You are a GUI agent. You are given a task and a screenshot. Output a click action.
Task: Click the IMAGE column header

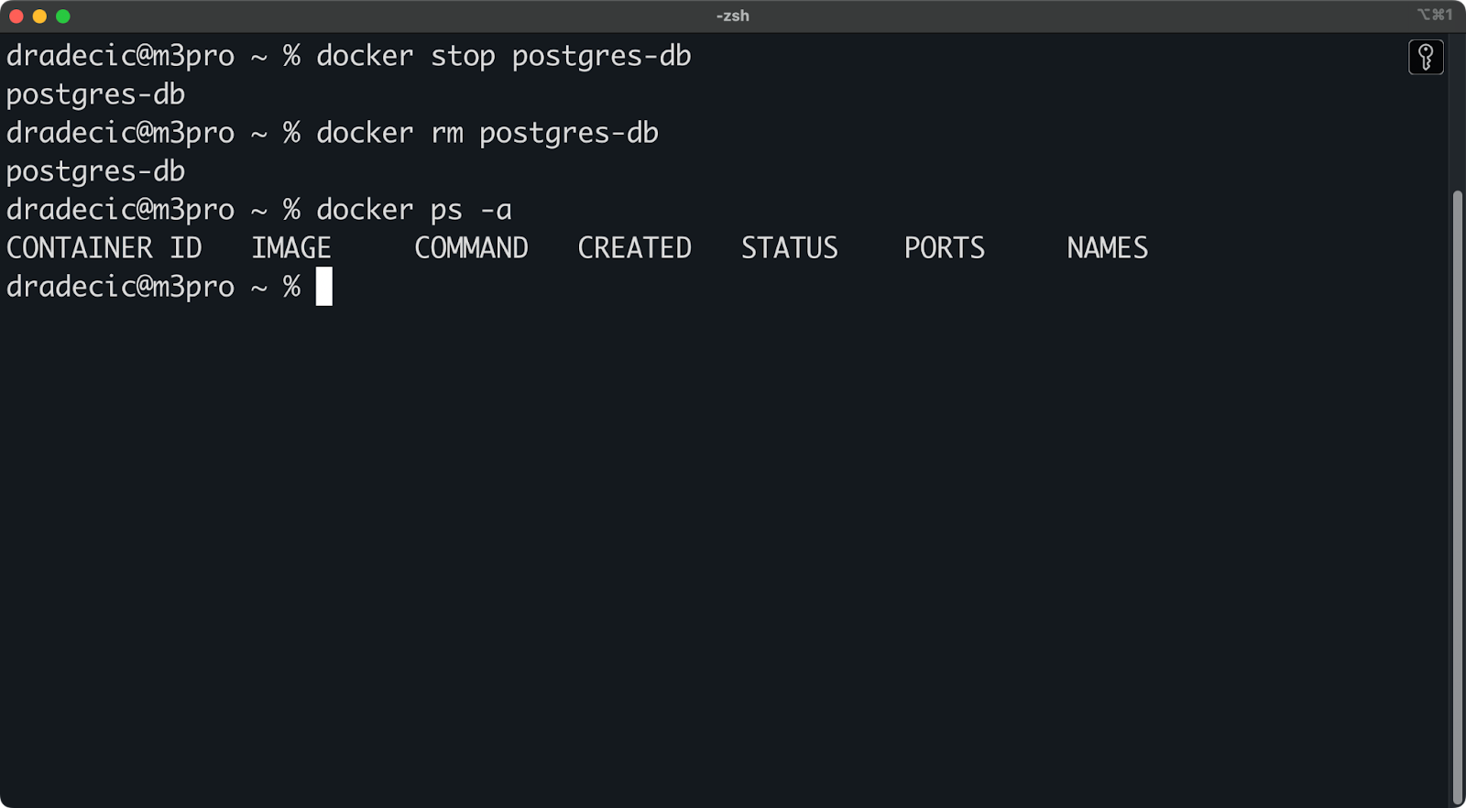pyautogui.click(x=291, y=248)
